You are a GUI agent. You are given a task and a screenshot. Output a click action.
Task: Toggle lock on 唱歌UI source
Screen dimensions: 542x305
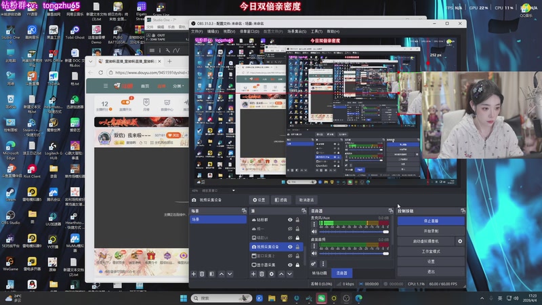click(297, 238)
